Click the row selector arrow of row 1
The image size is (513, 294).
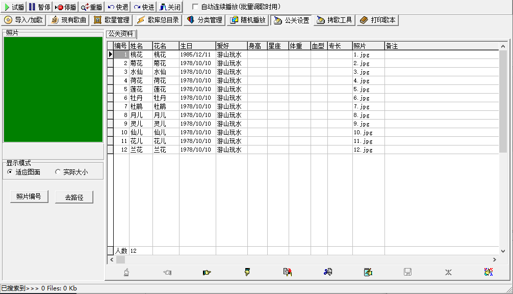coord(110,54)
